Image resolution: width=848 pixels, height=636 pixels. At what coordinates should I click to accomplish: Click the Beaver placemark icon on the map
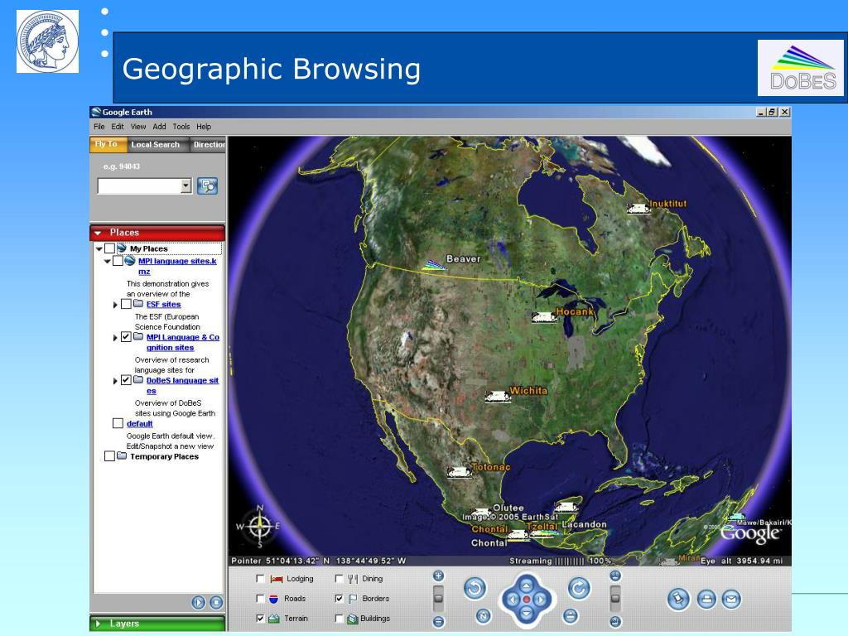pyautogui.click(x=433, y=264)
